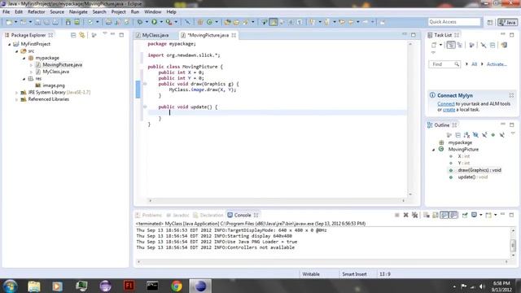The image size is (521, 293).
Task: Collapse the MyFirstProject tree node
Action: (x=10, y=44)
